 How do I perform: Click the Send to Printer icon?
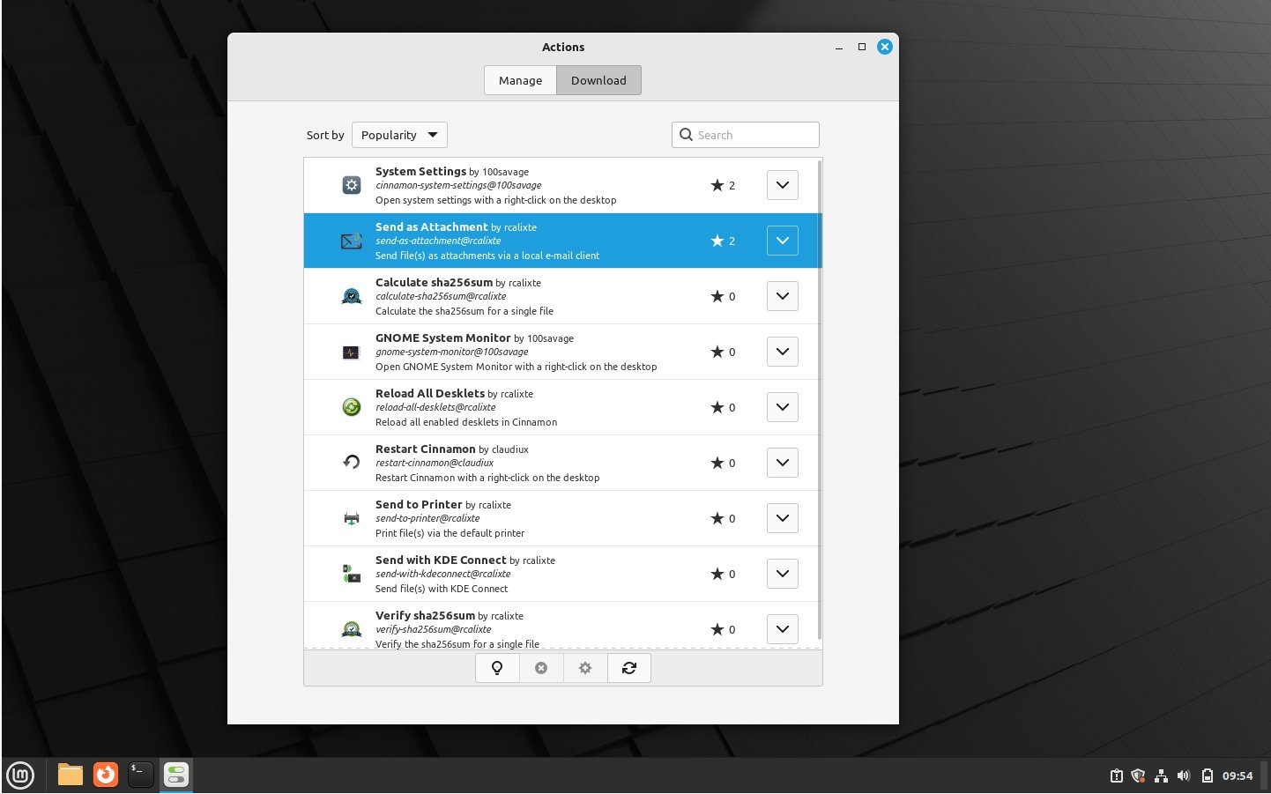coord(352,518)
